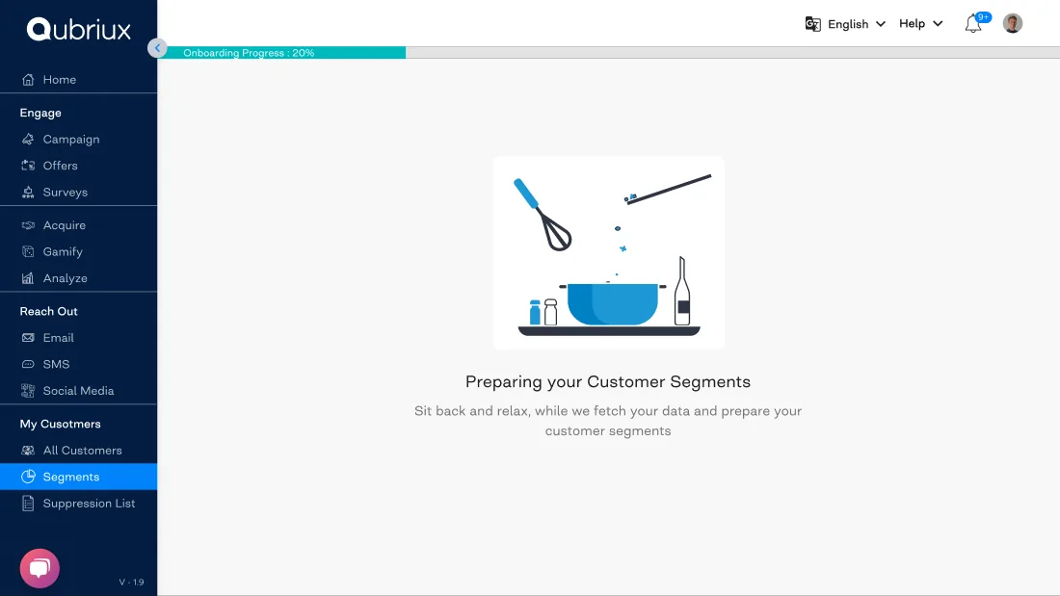Click the Email envelope icon
Image resolution: width=1060 pixels, height=596 pixels.
[28, 338]
